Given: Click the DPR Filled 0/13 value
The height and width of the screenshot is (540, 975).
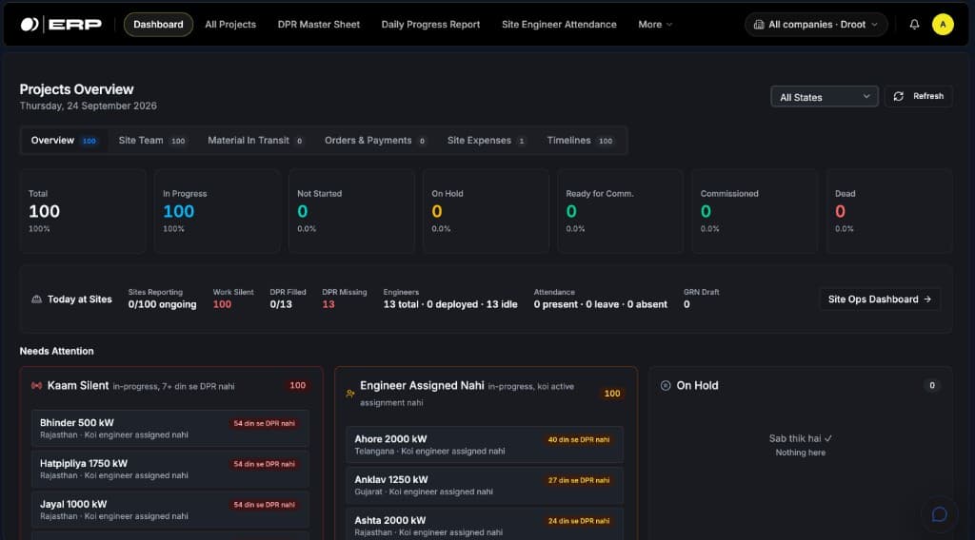Looking at the screenshot, I should [x=281, y=304].
